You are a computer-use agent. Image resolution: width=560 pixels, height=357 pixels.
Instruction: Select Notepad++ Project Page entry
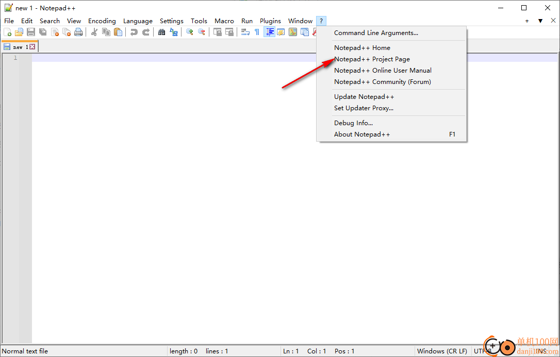(391, 59)
